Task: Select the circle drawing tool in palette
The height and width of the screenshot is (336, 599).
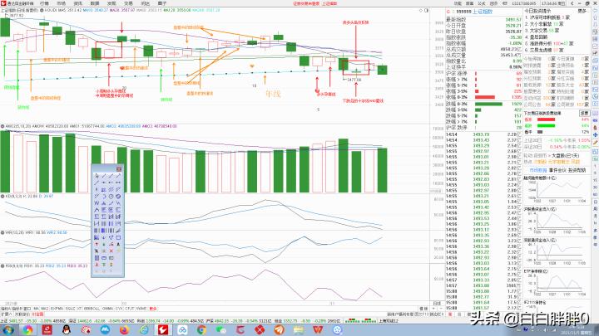Action: pos(111,196)
